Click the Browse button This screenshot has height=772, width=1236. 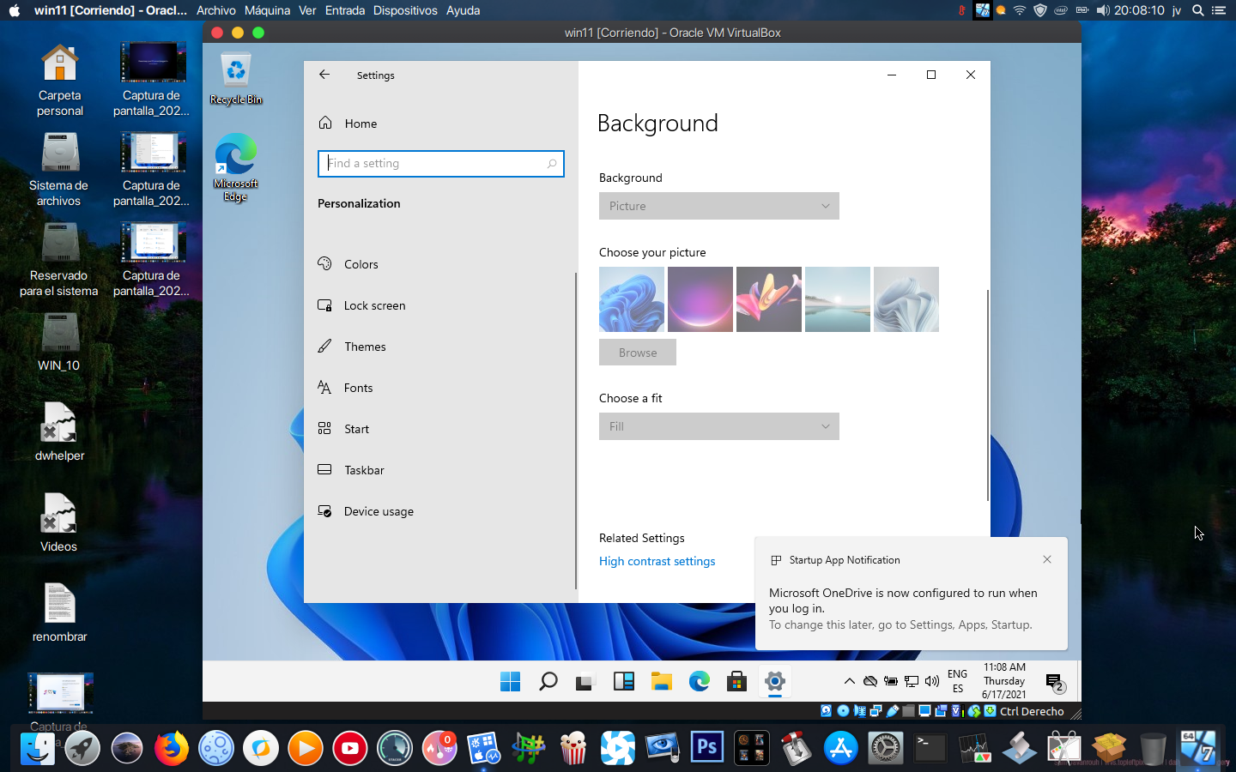638,353
